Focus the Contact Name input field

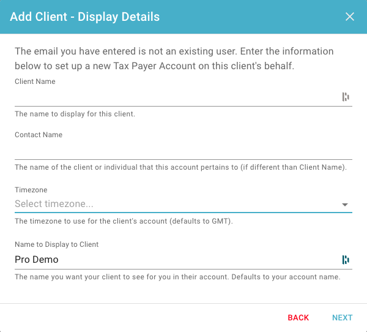coord(183,150)
